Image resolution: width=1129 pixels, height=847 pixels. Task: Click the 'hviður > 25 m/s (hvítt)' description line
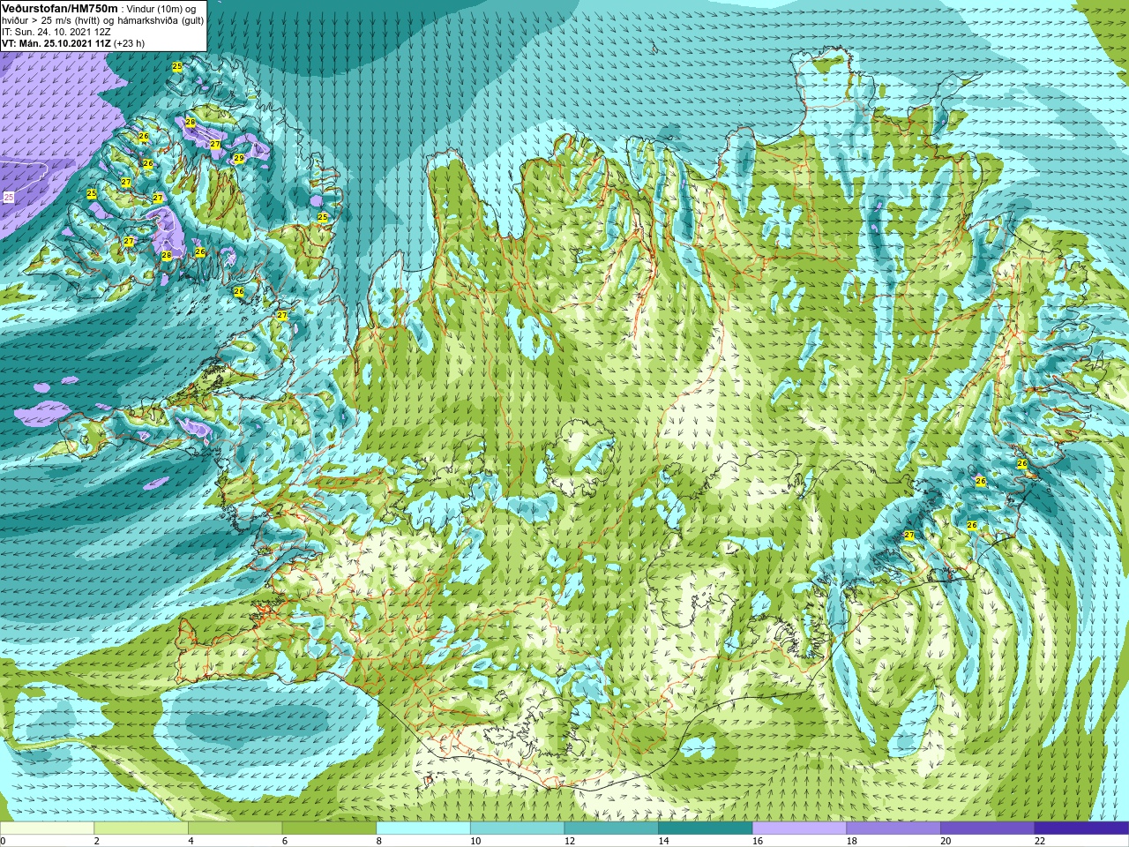click(102, 20)
